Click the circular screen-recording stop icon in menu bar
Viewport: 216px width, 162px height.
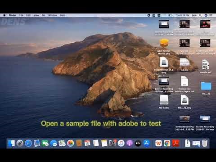149,15
